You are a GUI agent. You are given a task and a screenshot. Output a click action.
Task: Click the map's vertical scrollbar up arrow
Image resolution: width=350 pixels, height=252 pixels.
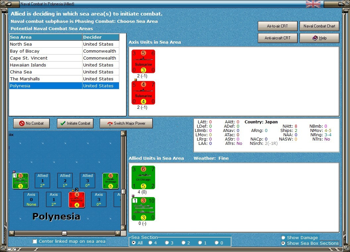[x=123, y=133]
